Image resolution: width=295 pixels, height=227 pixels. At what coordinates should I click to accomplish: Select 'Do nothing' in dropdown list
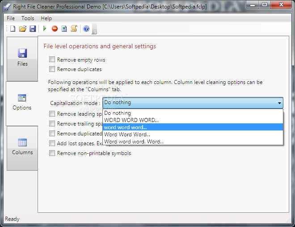point(193,113)
